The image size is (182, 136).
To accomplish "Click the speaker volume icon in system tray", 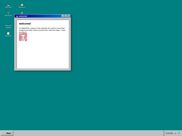I will [x=175, y=133].
